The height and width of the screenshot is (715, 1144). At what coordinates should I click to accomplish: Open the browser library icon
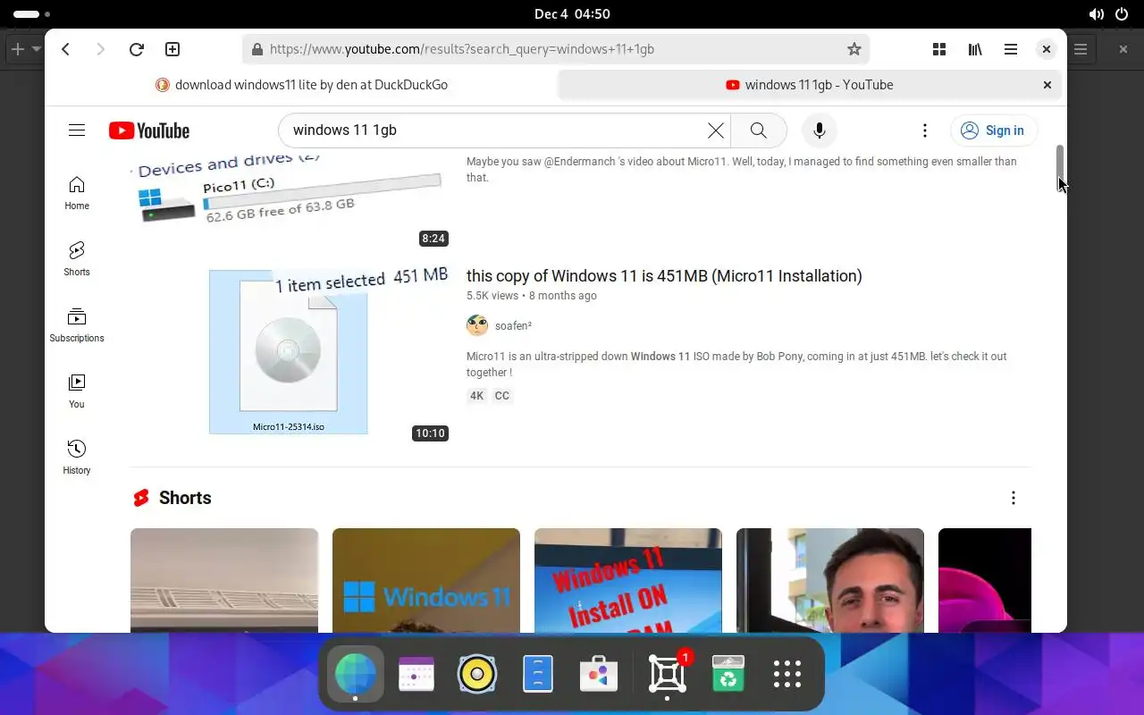(x=975, y=49)
